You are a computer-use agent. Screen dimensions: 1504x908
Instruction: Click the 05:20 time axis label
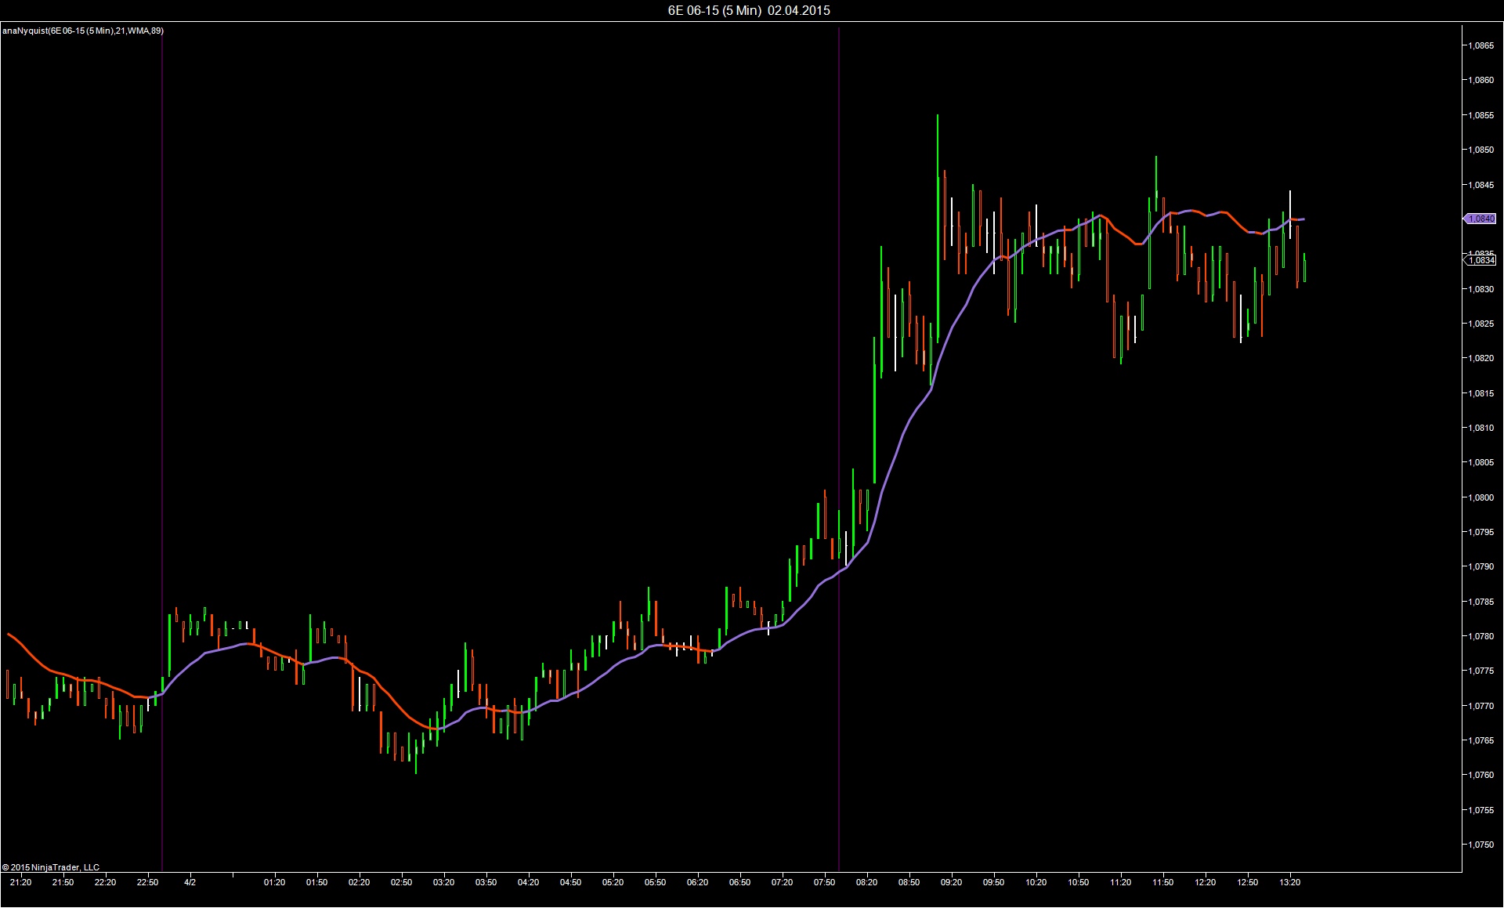coord(613,882)
